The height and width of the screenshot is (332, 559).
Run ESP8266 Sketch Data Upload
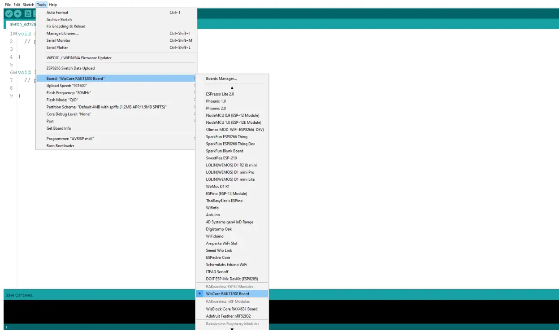116,68
